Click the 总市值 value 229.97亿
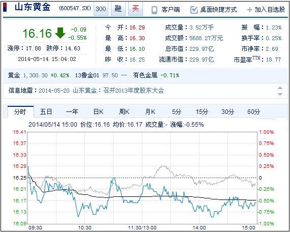The image size is (290, 232). [201, 49]
